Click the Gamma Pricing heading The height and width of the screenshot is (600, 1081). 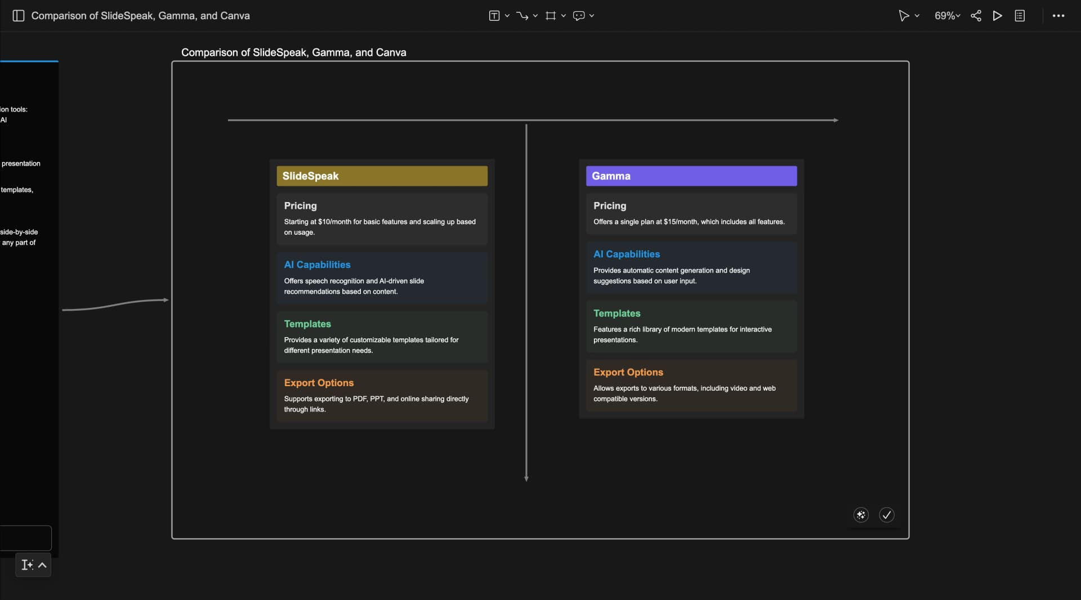tap(610, 206)
